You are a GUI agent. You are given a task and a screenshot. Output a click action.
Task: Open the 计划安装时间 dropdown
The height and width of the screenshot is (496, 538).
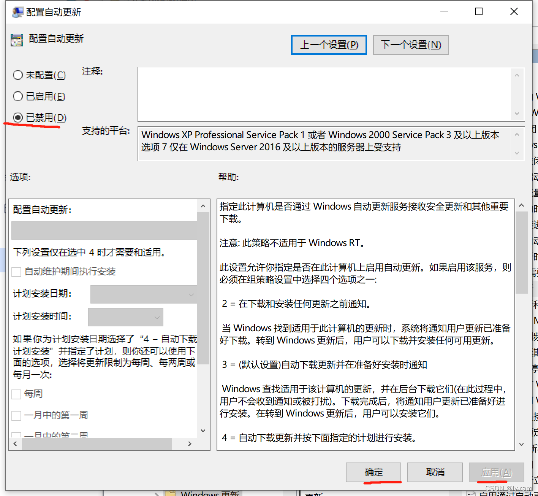coord(126,317)
